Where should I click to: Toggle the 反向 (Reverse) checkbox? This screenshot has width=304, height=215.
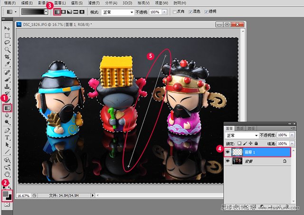click(174, 11)
